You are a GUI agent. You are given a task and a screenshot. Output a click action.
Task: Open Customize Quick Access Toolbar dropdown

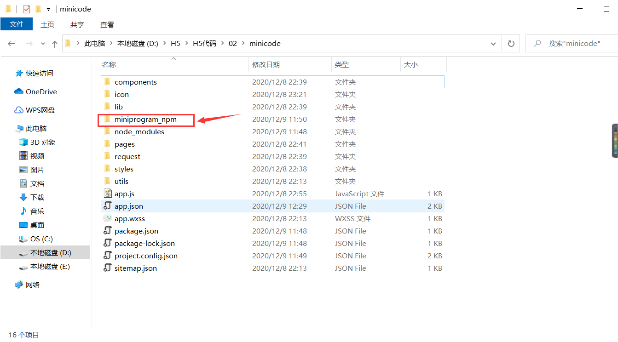(48, 9)
